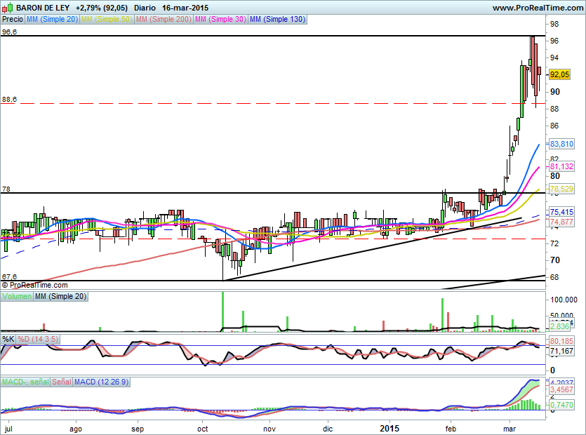The width and height of the screenshot is (586, 435).
Task: Click the 96,6 resistance level label
Action: pyautogui.click(x=9, y=32)
